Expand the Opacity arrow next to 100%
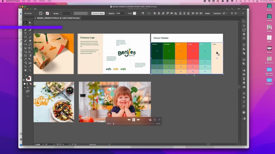Image resolution: width=275 pixels, height=154 pixels. 126,13
